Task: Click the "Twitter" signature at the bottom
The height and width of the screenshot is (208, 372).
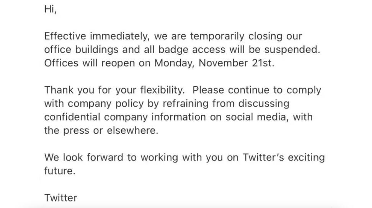Action: point(61,198)
